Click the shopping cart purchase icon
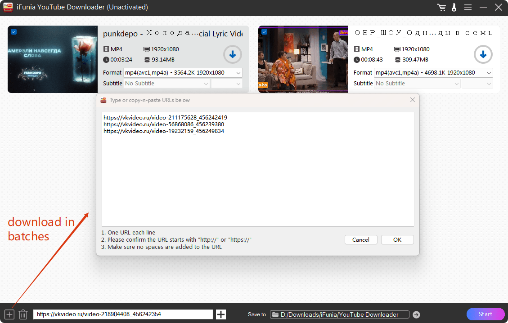Viewport: 508px width, 323px height. pyautogui.click(x=441, y=8)
